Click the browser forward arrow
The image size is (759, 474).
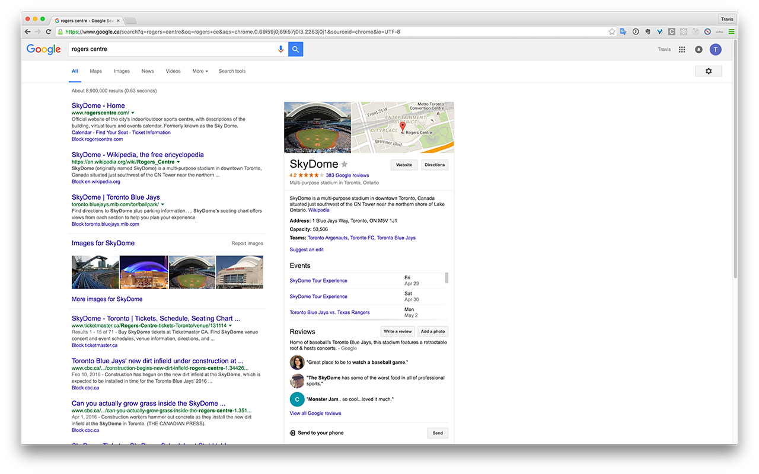38,31
